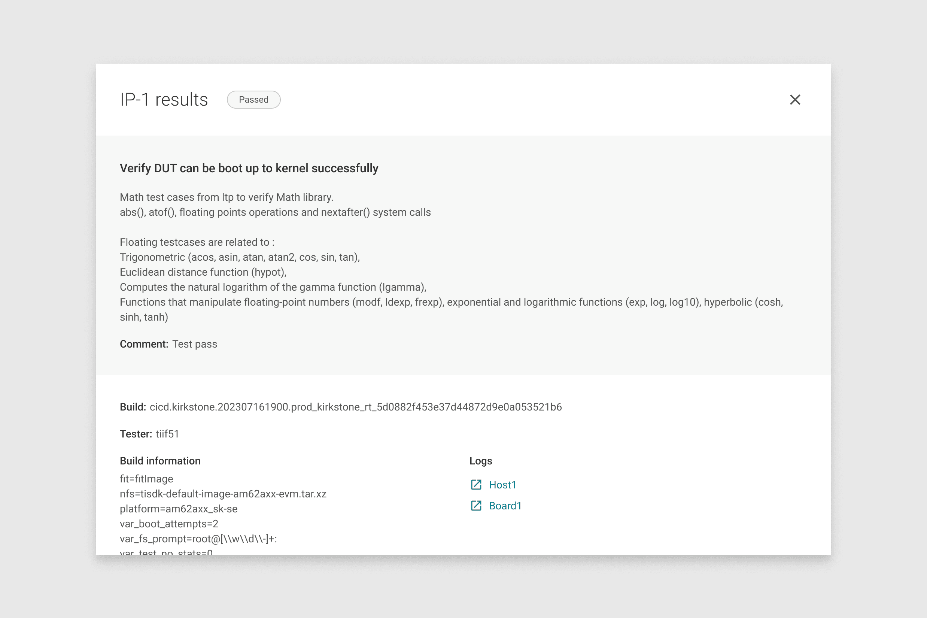The height and width of the screenshot is (618, 927).
Task: Click the "Logs" section heading
Action: click(x=481, y=461)
